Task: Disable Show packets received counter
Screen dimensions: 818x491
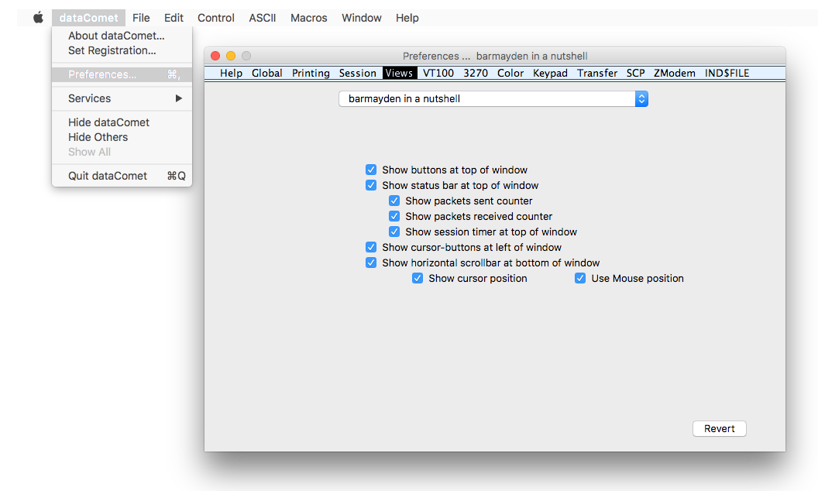Action: click(394, 217)
